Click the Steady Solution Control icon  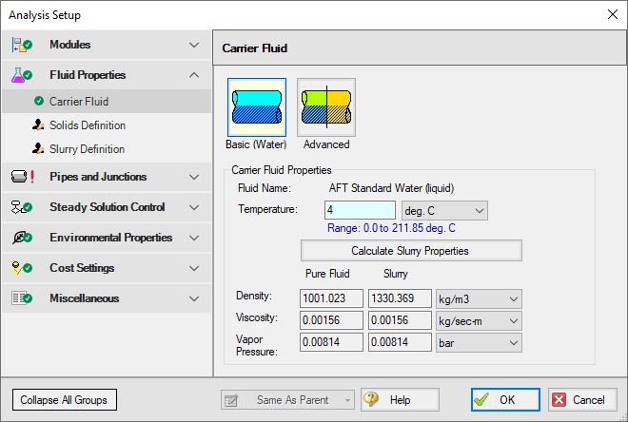(x=23, y=207)
